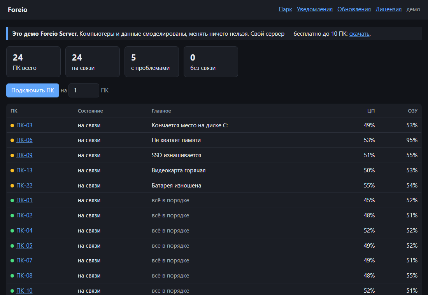Click the yellow status dot for ПК-22

point(12,186)
